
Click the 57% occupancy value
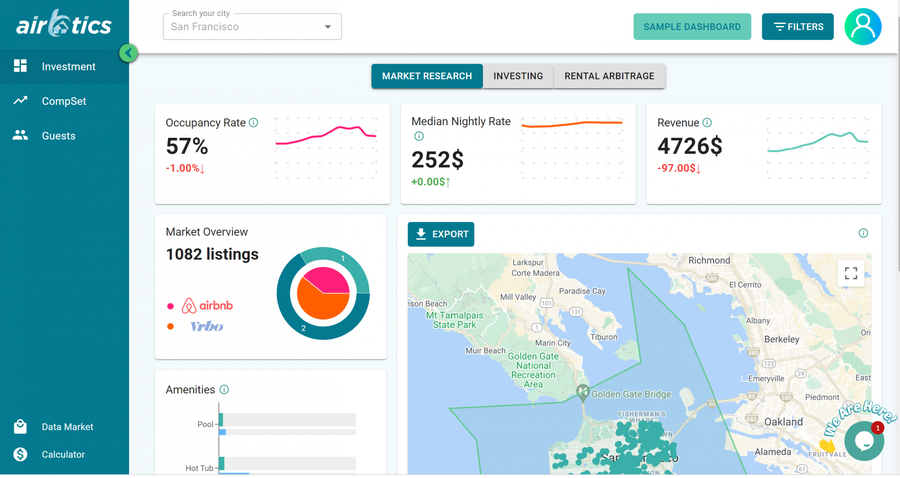tap(187, 146)
